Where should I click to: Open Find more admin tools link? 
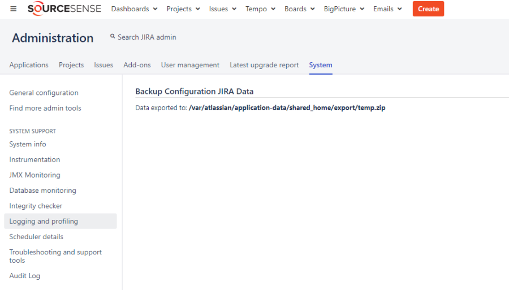(x=45, y=108)
